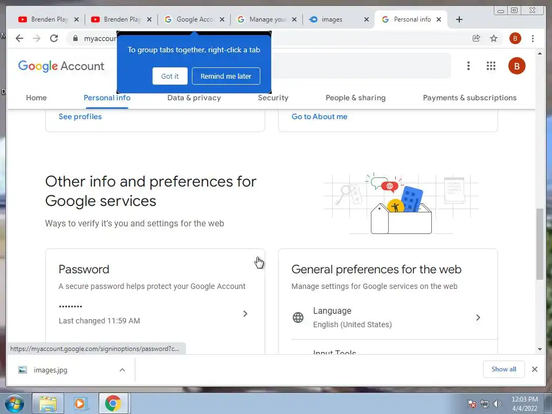Click the network tray icon
This screenshot has width=552, height=414.
click(x=485, y=404)
